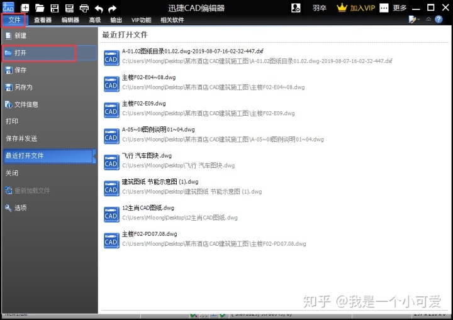Click the new file icon in title bar
453x320 pixels.
(25, 8)
